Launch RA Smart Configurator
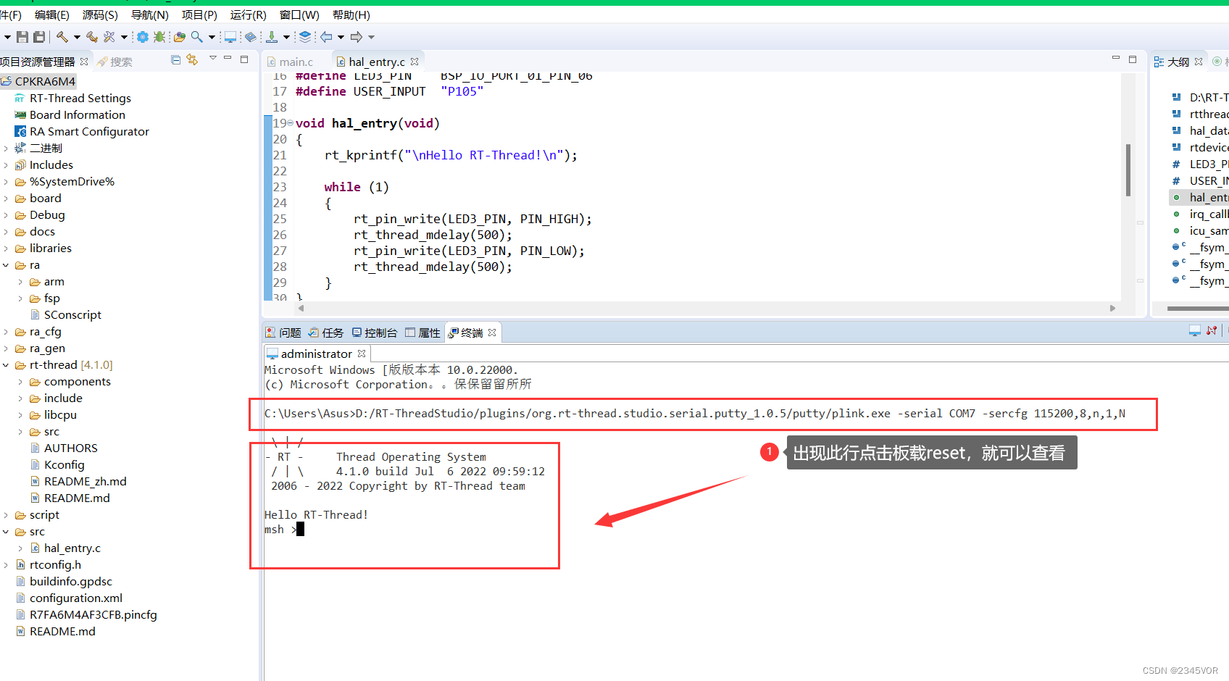 click(x=82, y=132)
